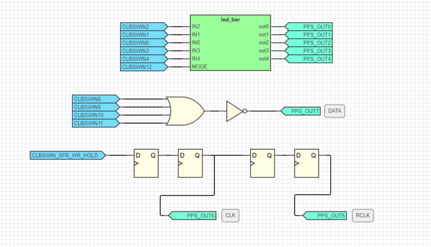Click the CLK label button
The image size is (431, 247).
coord(230,215)
